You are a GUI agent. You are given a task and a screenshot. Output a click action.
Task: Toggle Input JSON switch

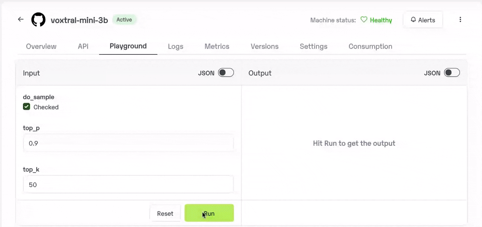coord(226,73)
